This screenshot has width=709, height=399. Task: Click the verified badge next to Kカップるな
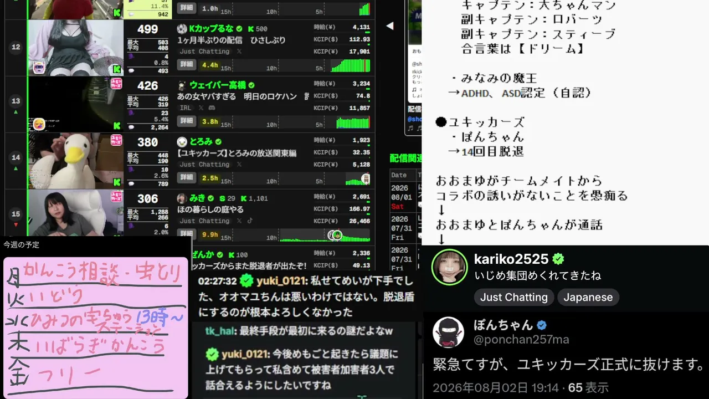coord(239,29)
